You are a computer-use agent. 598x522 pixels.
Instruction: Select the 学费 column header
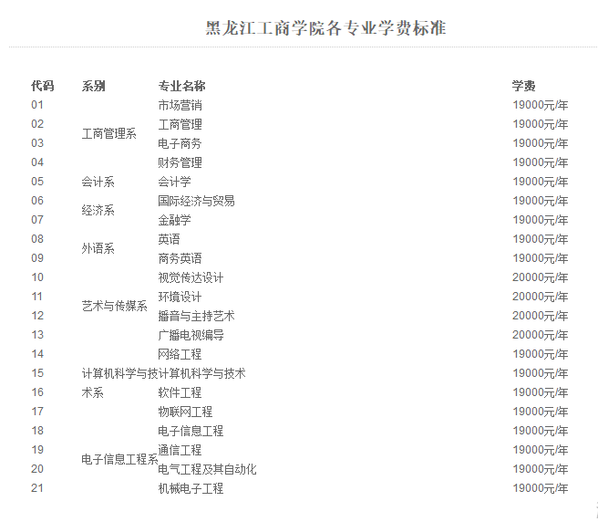pyautogui.click(x=523, y=86)
